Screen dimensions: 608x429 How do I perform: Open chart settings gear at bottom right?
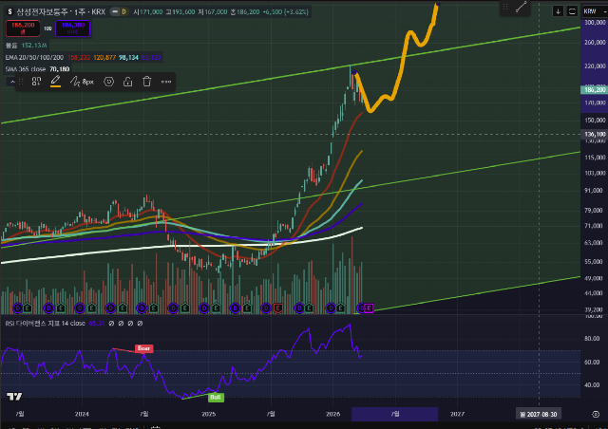tap(596, 414)
